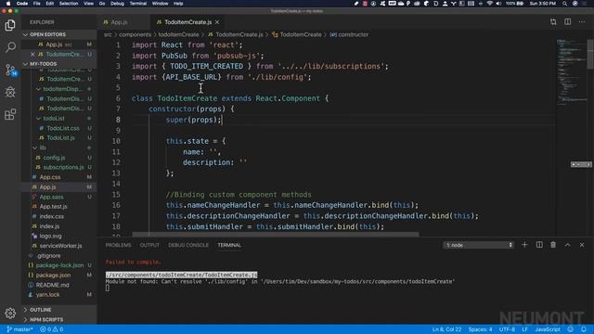This screenshot has width=594, height=334.
Task: Split the editor to the right
Action: pos(567,22)
